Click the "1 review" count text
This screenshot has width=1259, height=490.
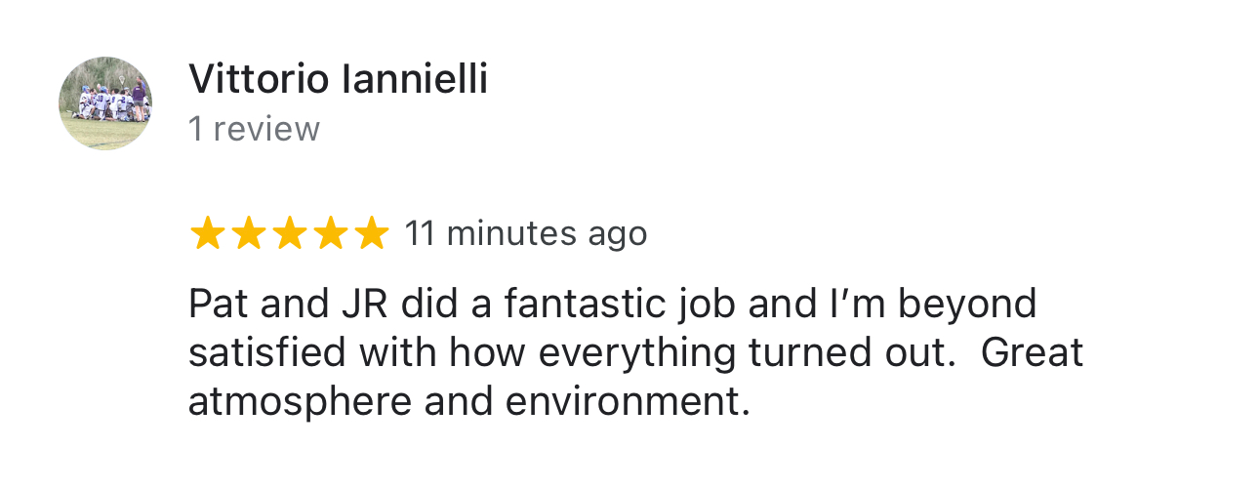coord(254,129)
